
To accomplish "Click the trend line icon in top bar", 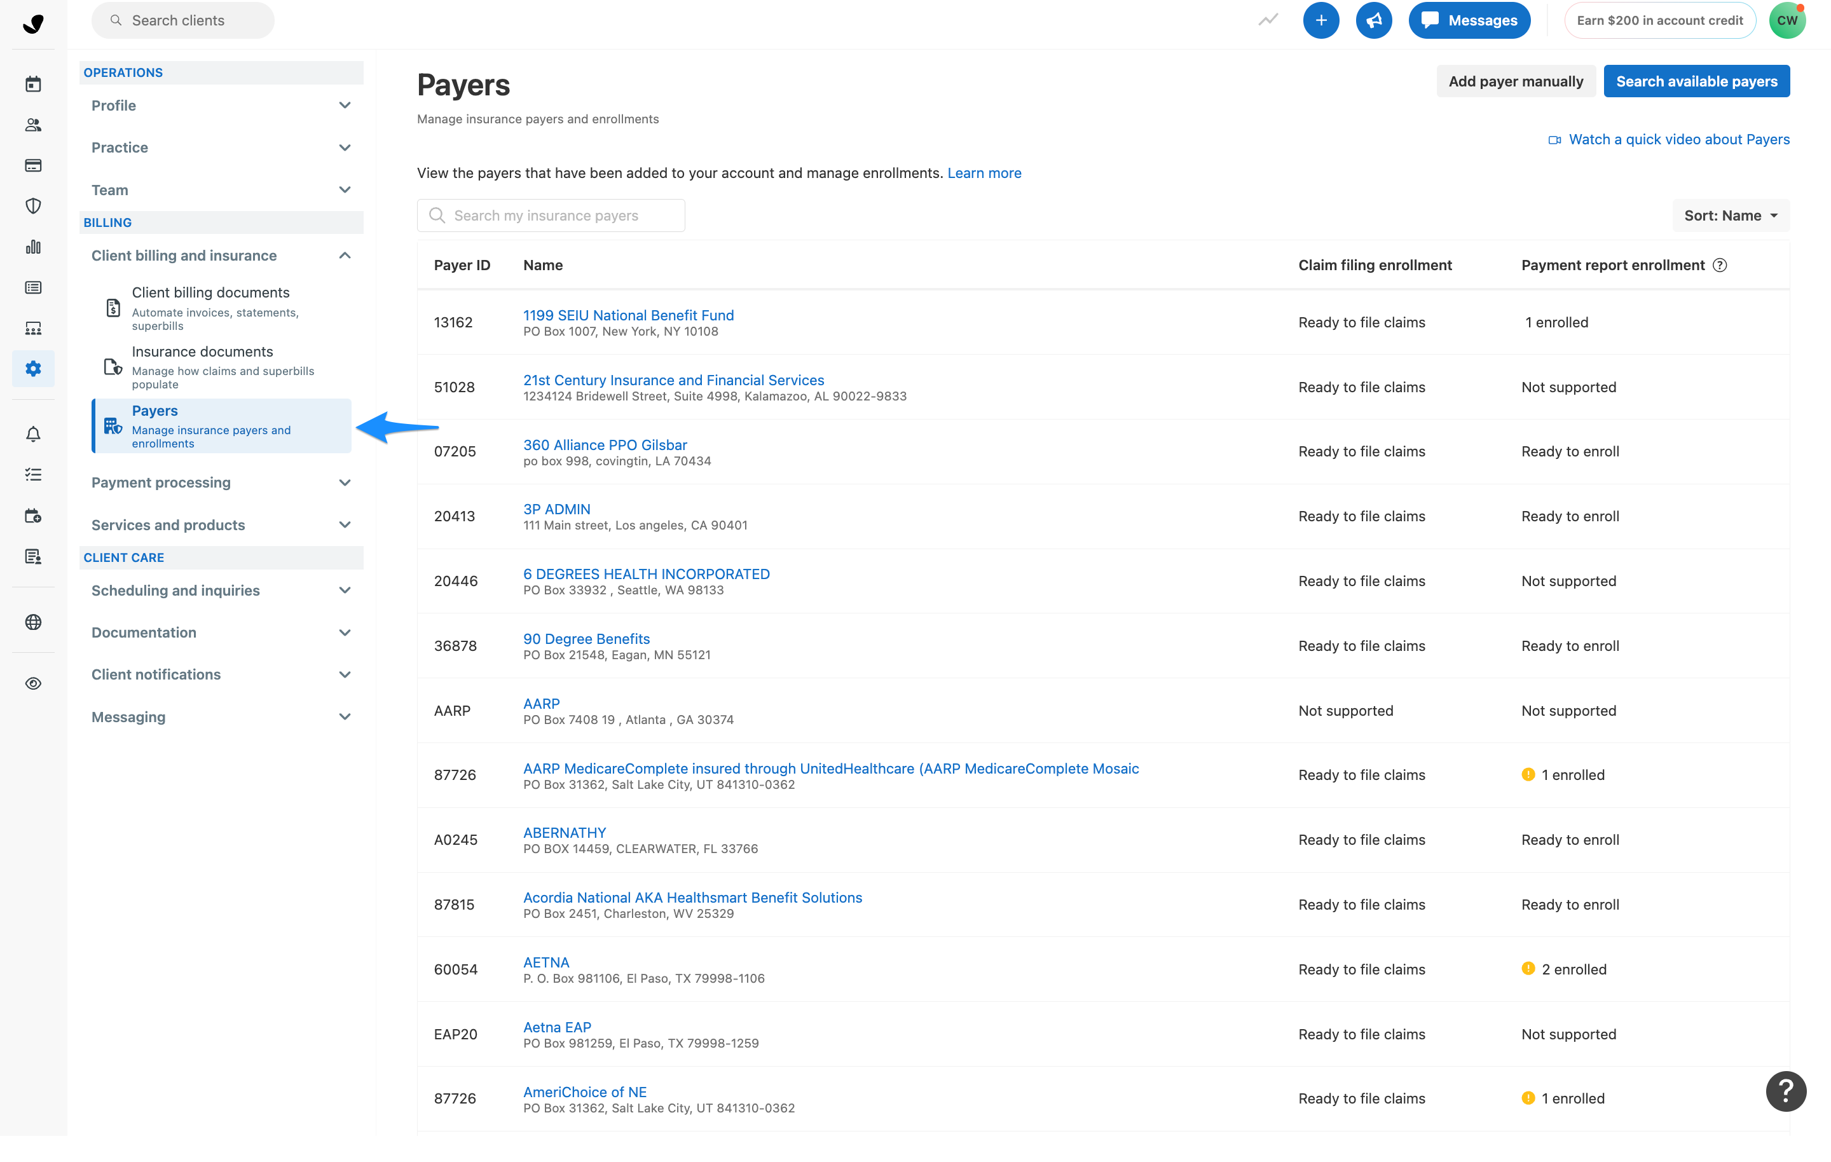I will pos(1268,20).
